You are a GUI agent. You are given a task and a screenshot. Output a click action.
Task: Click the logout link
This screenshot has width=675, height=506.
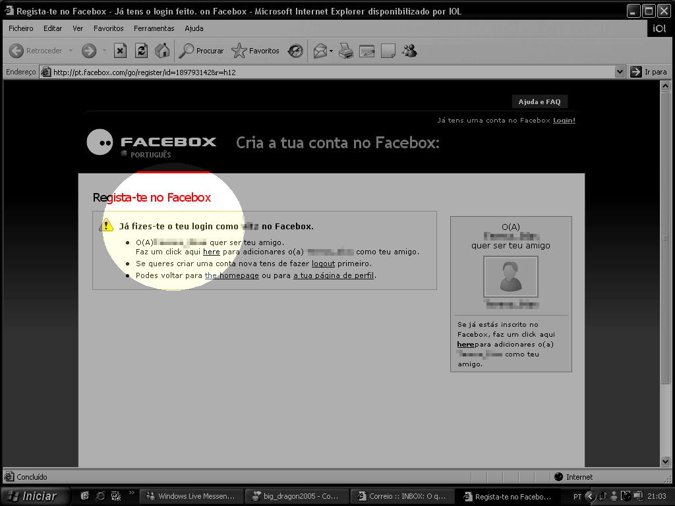[x=323, y=264]
